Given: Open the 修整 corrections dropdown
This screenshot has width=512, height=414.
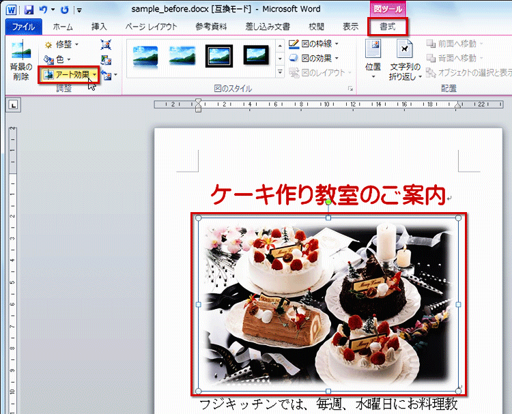Looking at the screenshot, I should point(61,44).
